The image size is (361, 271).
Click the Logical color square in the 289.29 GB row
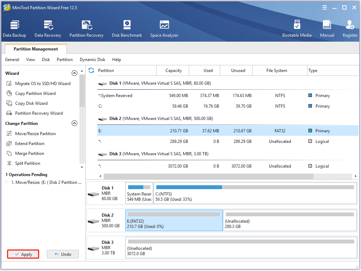310,141
